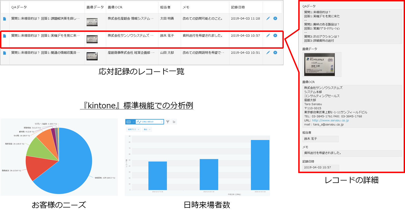The height and width of the screenshot is (215, 405).
Task: Delete the record dated 2019-04-03 10:57
Action: pos(275,36)
